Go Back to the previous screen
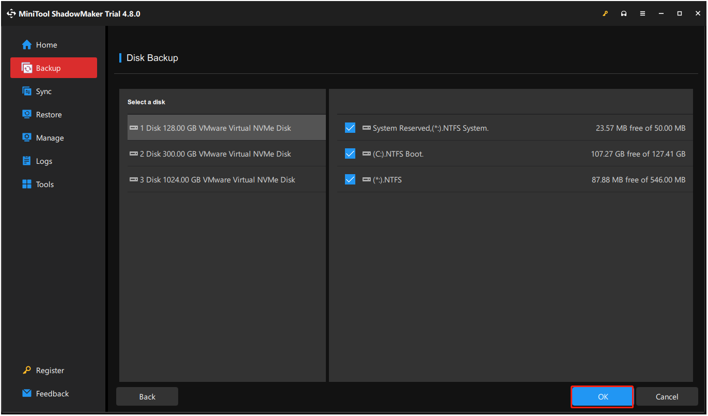This screenshot has height=416, width=708. [147, 396]
